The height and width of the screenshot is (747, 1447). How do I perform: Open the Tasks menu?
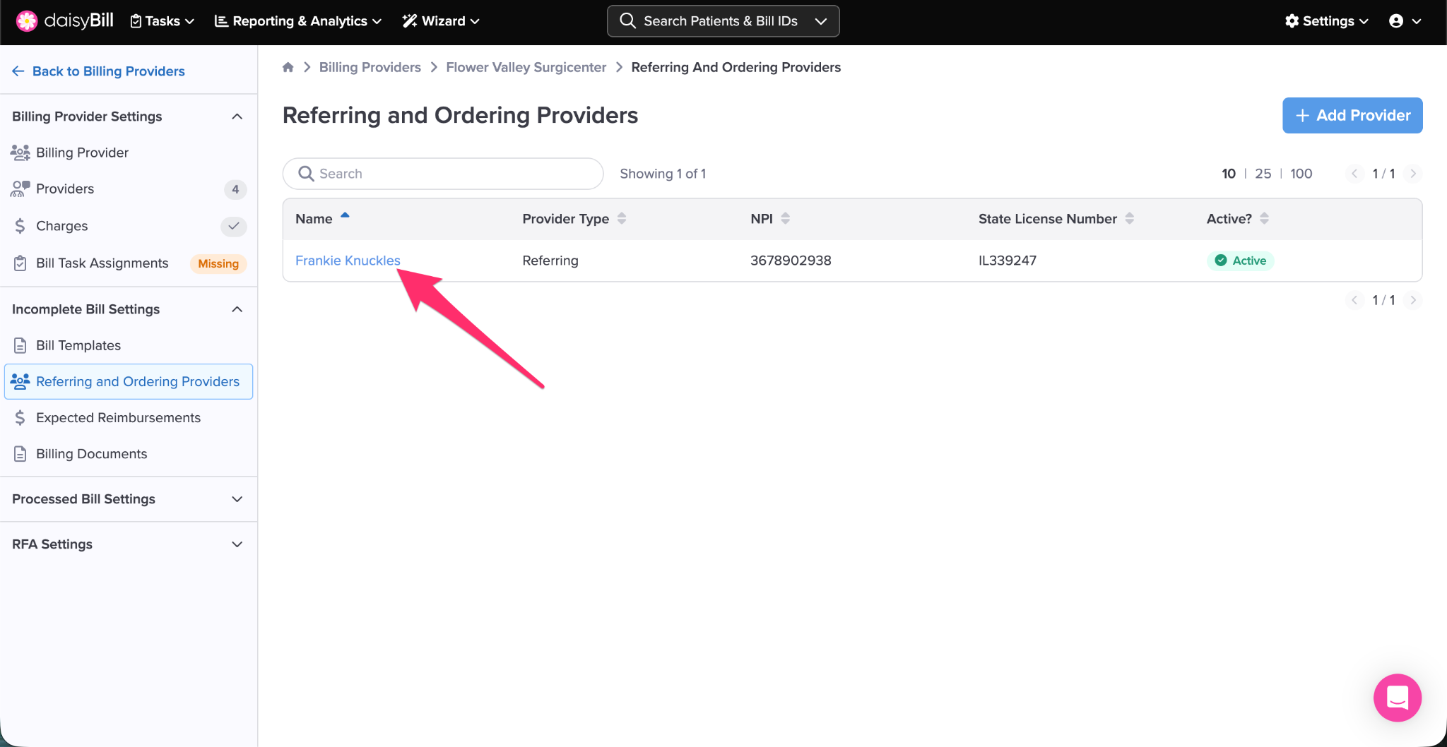tap(163, 21)
